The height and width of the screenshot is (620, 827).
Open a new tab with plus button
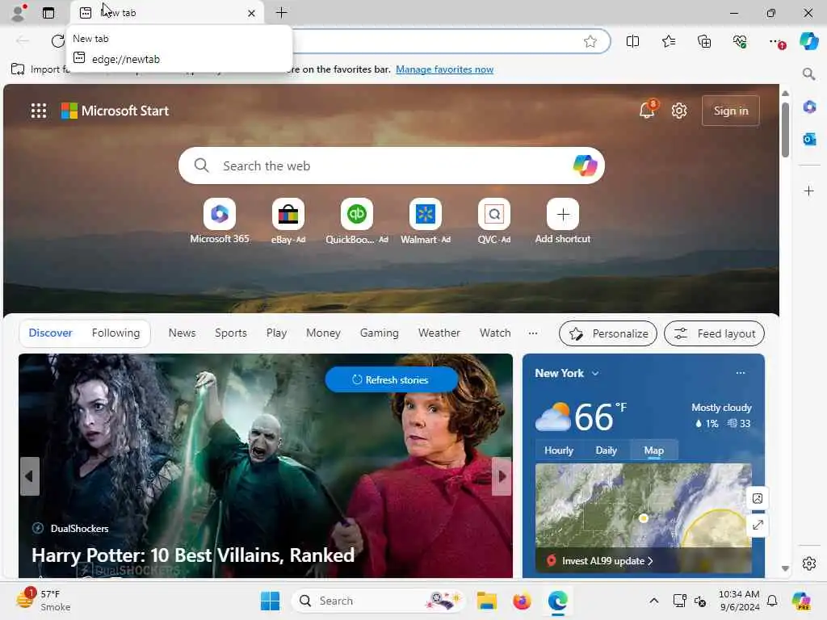point(282,13)
